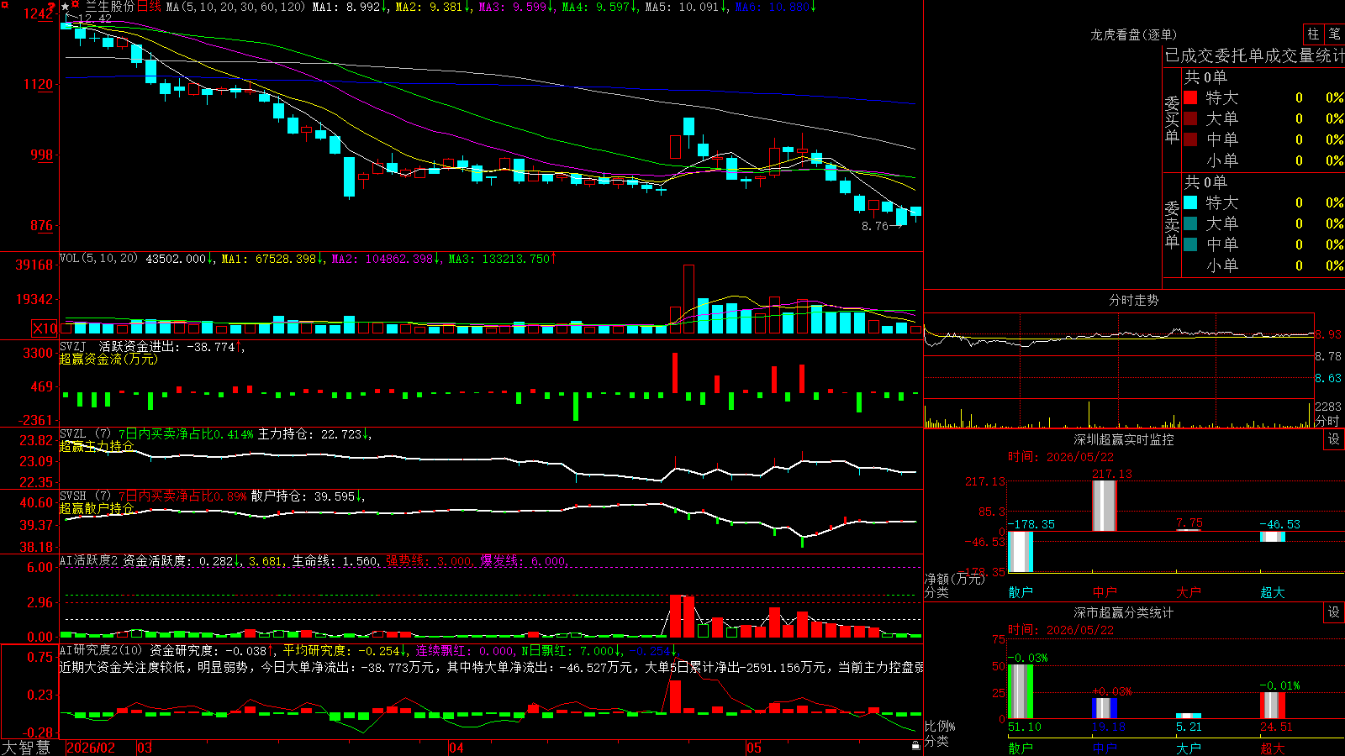This screenshot has height=756, width=1345.
Task: Click the star icon beside 兰生股份
Action: (x=65, y=7)
